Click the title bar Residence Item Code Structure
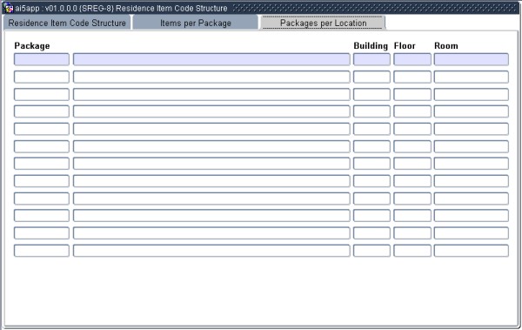 [171, 8]
